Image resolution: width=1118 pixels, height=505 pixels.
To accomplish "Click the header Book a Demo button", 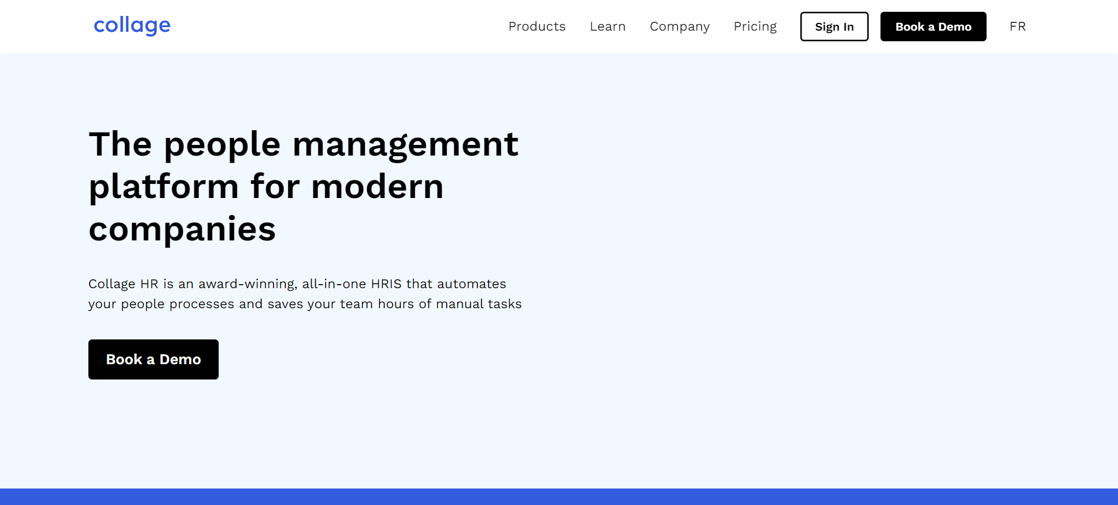I will (933, 27).
